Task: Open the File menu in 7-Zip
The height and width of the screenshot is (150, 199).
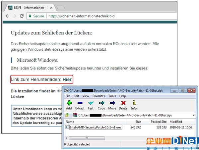Action: coord(68,96)
